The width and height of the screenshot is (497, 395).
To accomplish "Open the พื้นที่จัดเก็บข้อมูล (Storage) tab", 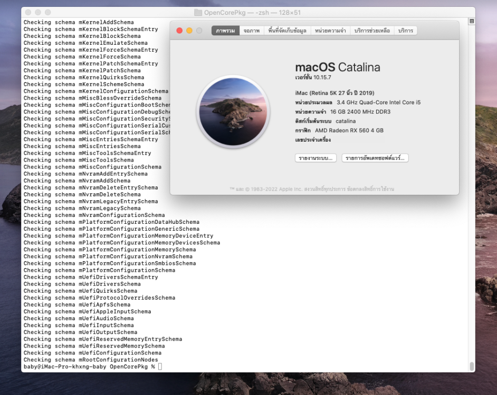I will click(287, 31).
